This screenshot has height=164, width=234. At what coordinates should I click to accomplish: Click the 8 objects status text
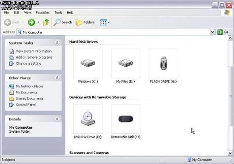[x=8, y=160]
